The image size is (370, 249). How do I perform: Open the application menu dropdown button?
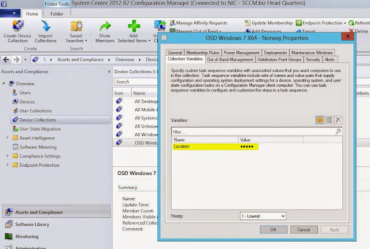click(10, 13)
